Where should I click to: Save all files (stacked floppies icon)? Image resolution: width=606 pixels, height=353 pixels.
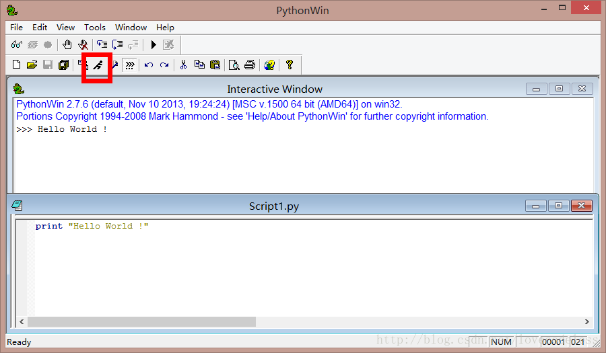click(63, 65)
